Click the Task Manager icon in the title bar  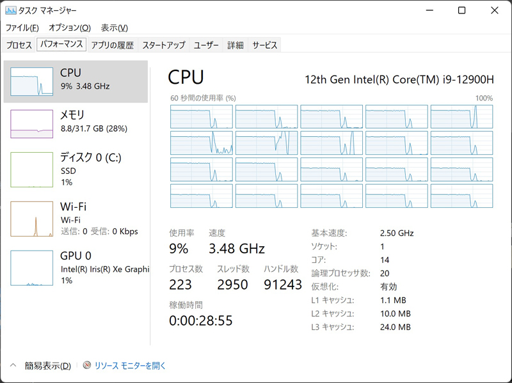tap(12, 10)
